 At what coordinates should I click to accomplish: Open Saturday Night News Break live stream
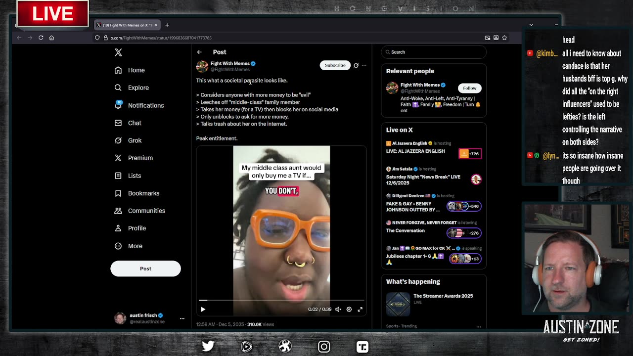click(x=423, y=180)
